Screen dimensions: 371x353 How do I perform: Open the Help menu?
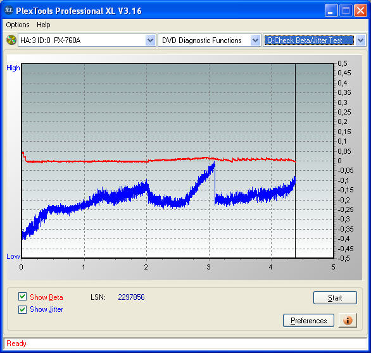(44, 25)
